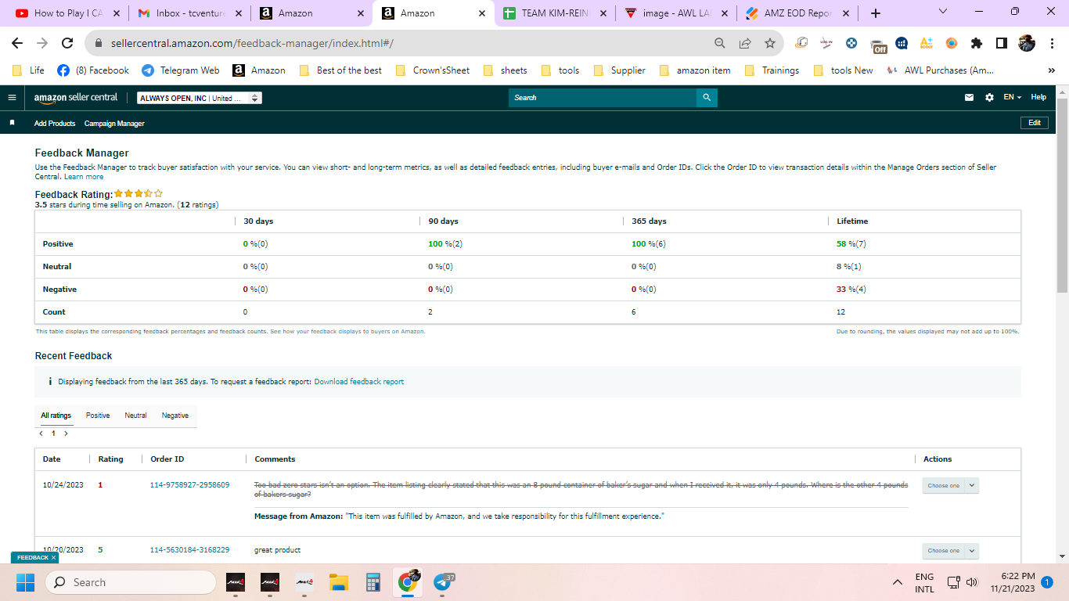
Task: Open the orange circle extension icon
Action: tap(952, 44)
